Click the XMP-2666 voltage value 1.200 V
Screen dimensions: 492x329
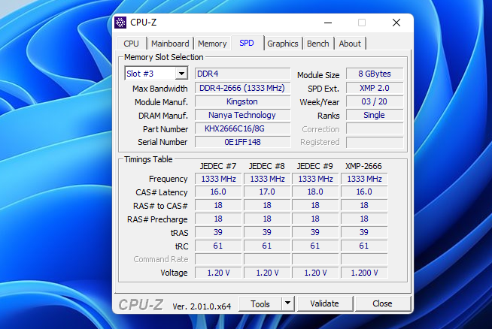tap(364, 273)
